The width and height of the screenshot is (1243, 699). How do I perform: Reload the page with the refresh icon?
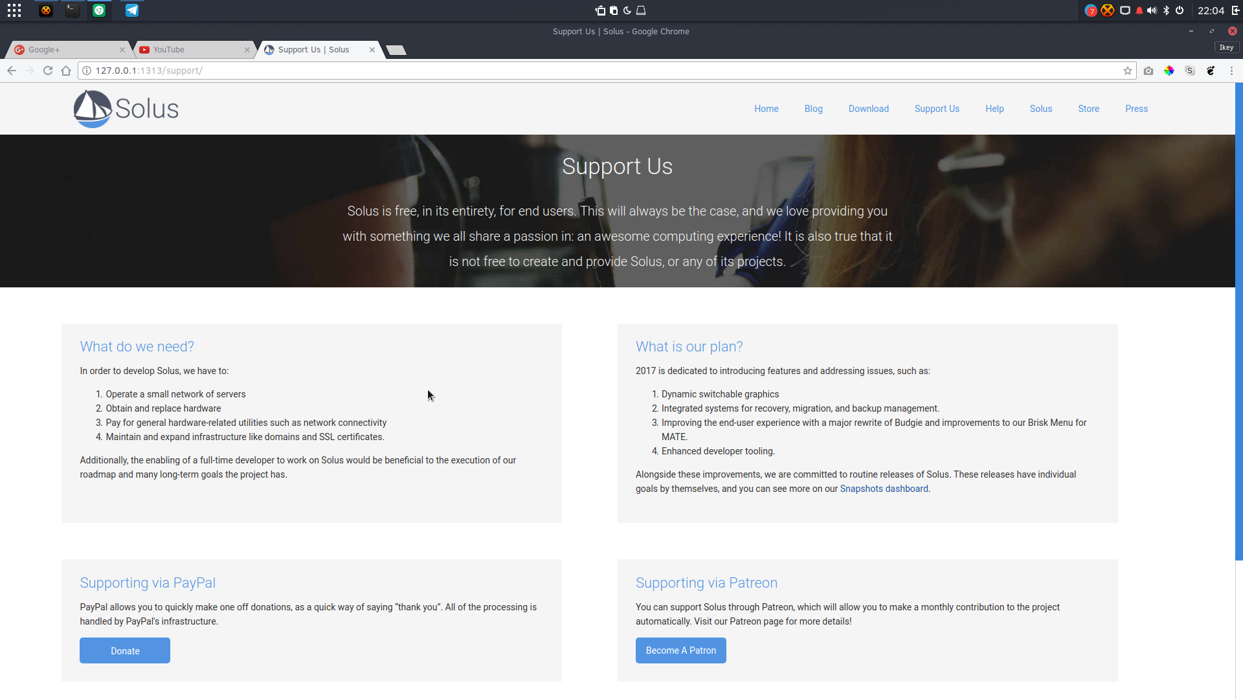click(48, 71)
